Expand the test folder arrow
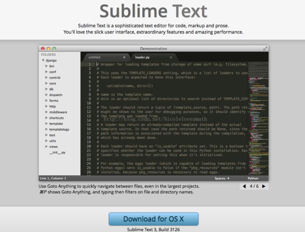The image size is (305, 232). click(x=46, y=135)
